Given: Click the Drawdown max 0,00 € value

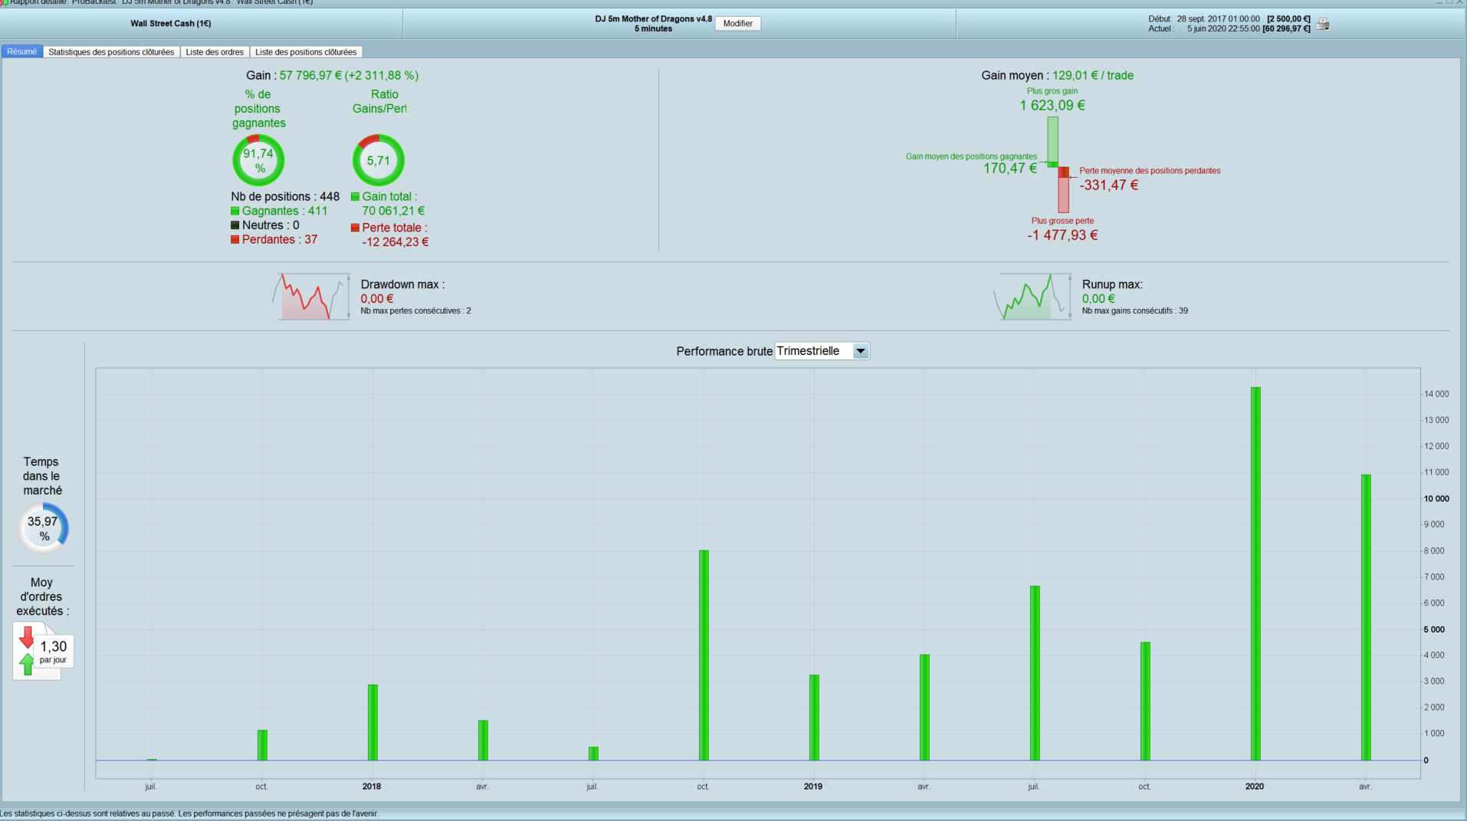Looking at the screenshot, I should coord(377,299).
